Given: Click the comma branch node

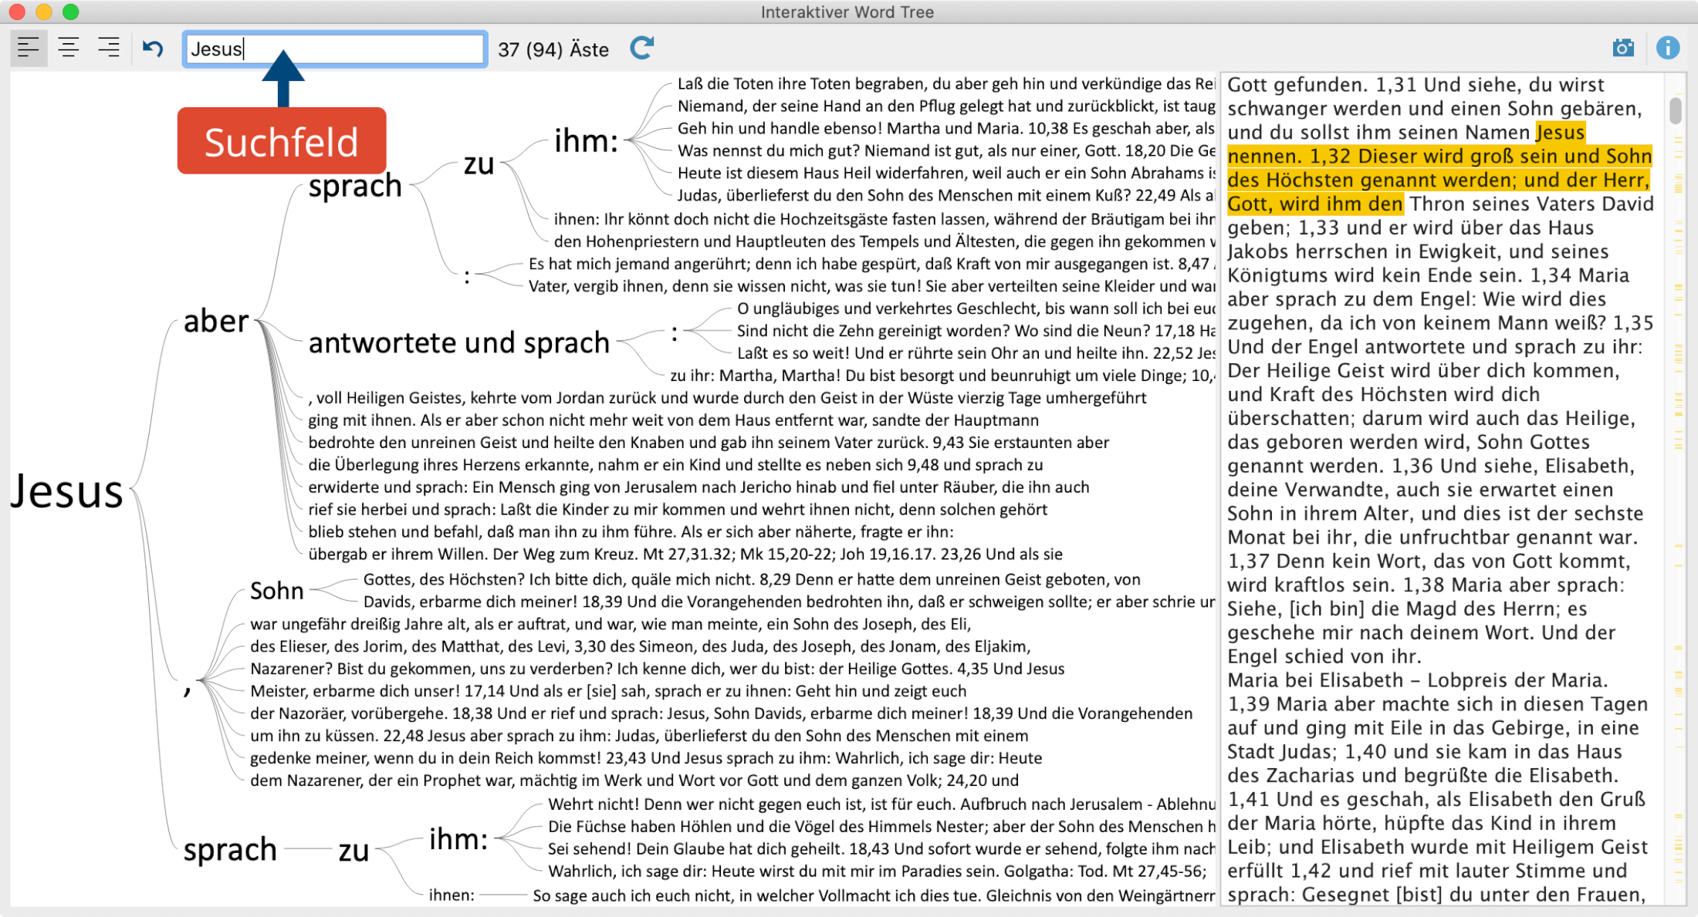Looking at the screenshot, I should click(188, 686).
